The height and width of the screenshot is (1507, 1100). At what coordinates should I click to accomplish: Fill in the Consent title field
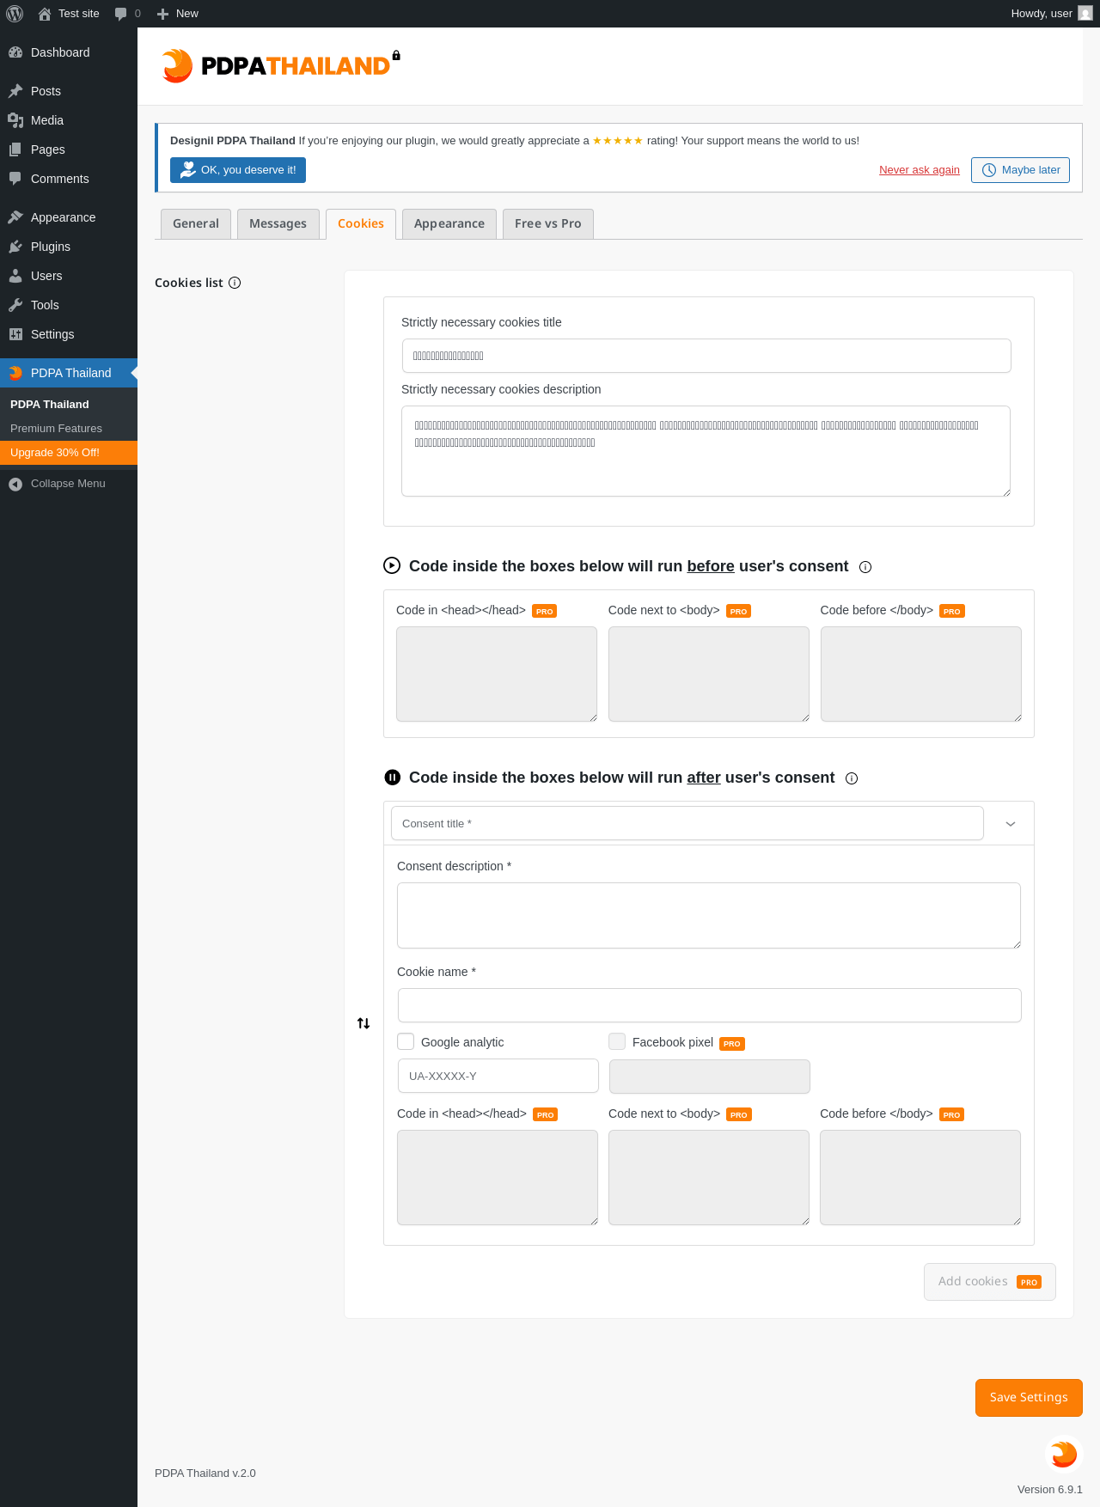click(687, 823)
